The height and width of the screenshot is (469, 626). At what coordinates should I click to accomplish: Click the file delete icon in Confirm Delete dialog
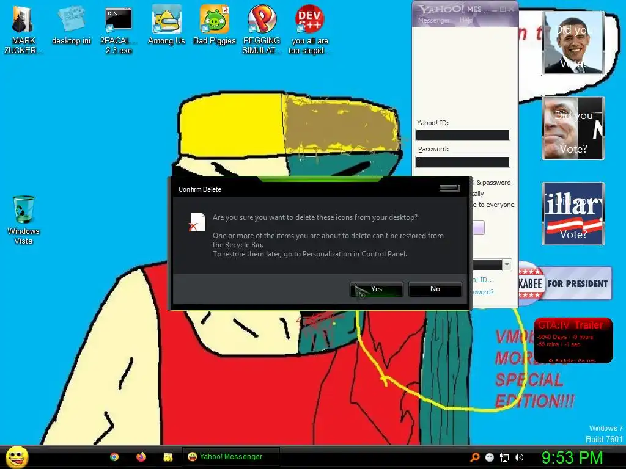click(x=197, y=222)
